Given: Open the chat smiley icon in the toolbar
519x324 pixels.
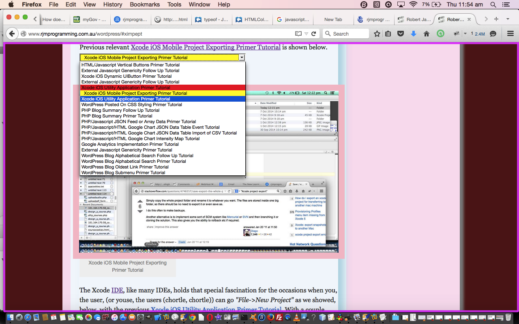Looking at the screenshot, I should [x=493, y=34].
